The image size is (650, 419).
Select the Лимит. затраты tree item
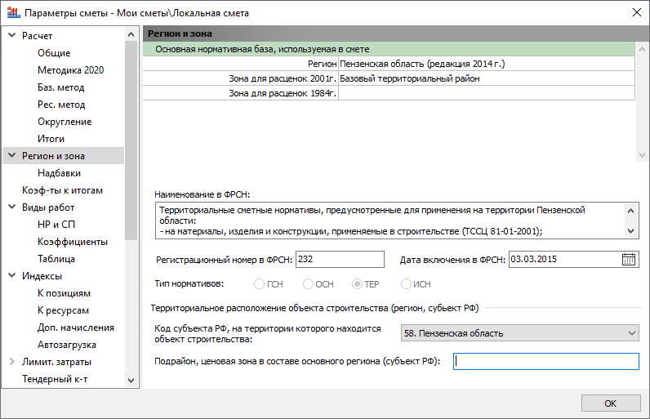[x=57, y=362]
